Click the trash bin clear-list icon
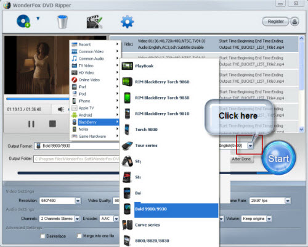Screen dimensions: 308x247 [x=62, y=22]
